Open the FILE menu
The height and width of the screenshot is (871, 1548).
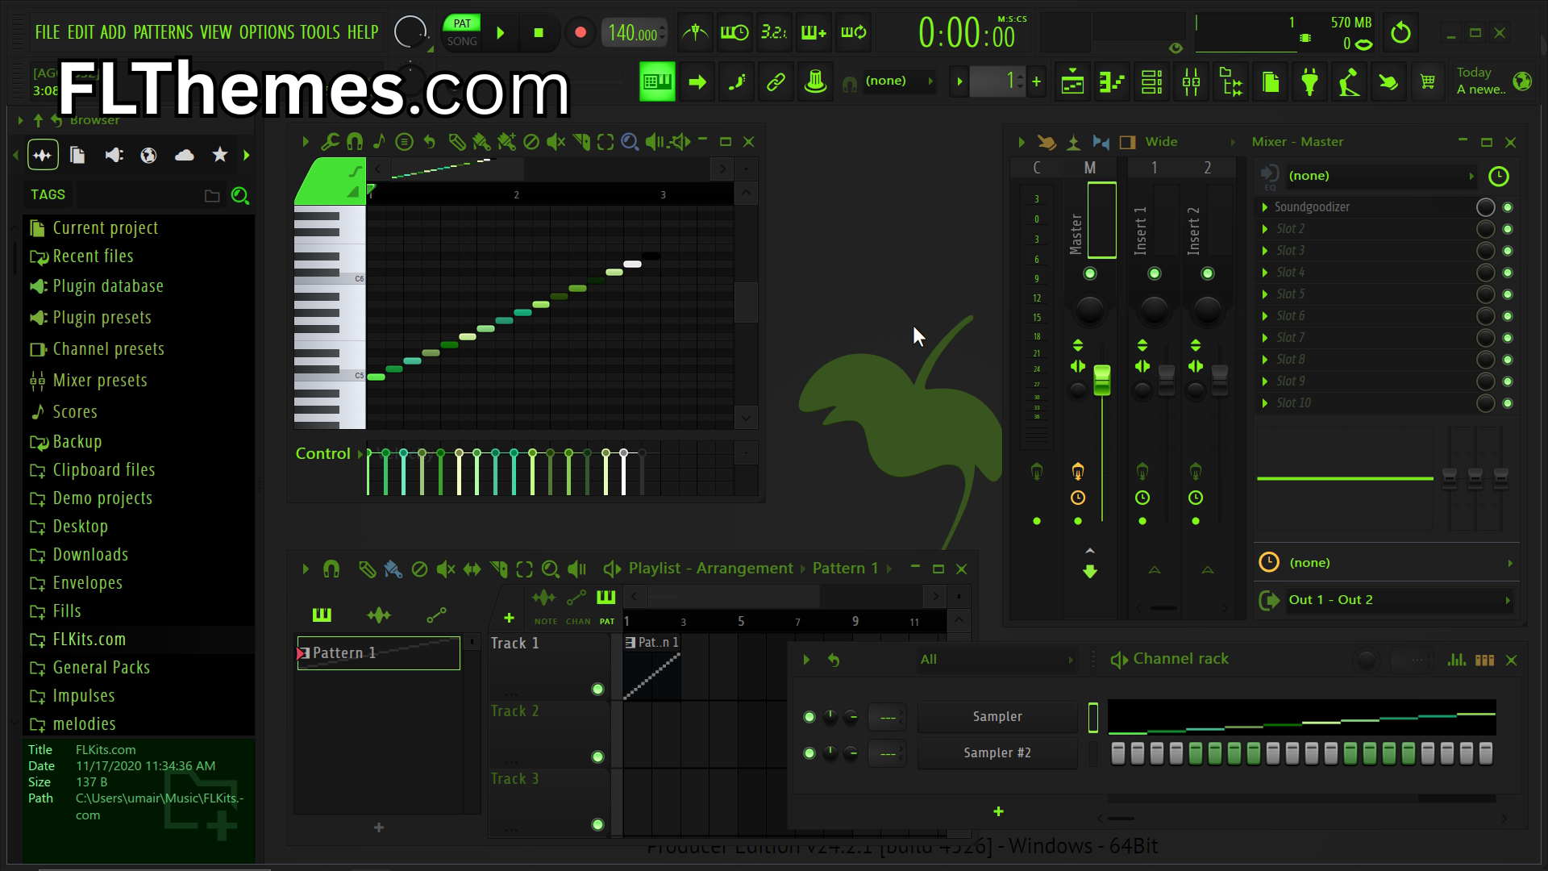pos(48,32)
